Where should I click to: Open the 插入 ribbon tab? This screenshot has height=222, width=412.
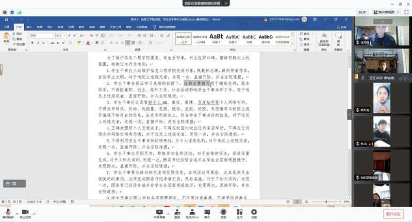[x=29, y=27]
